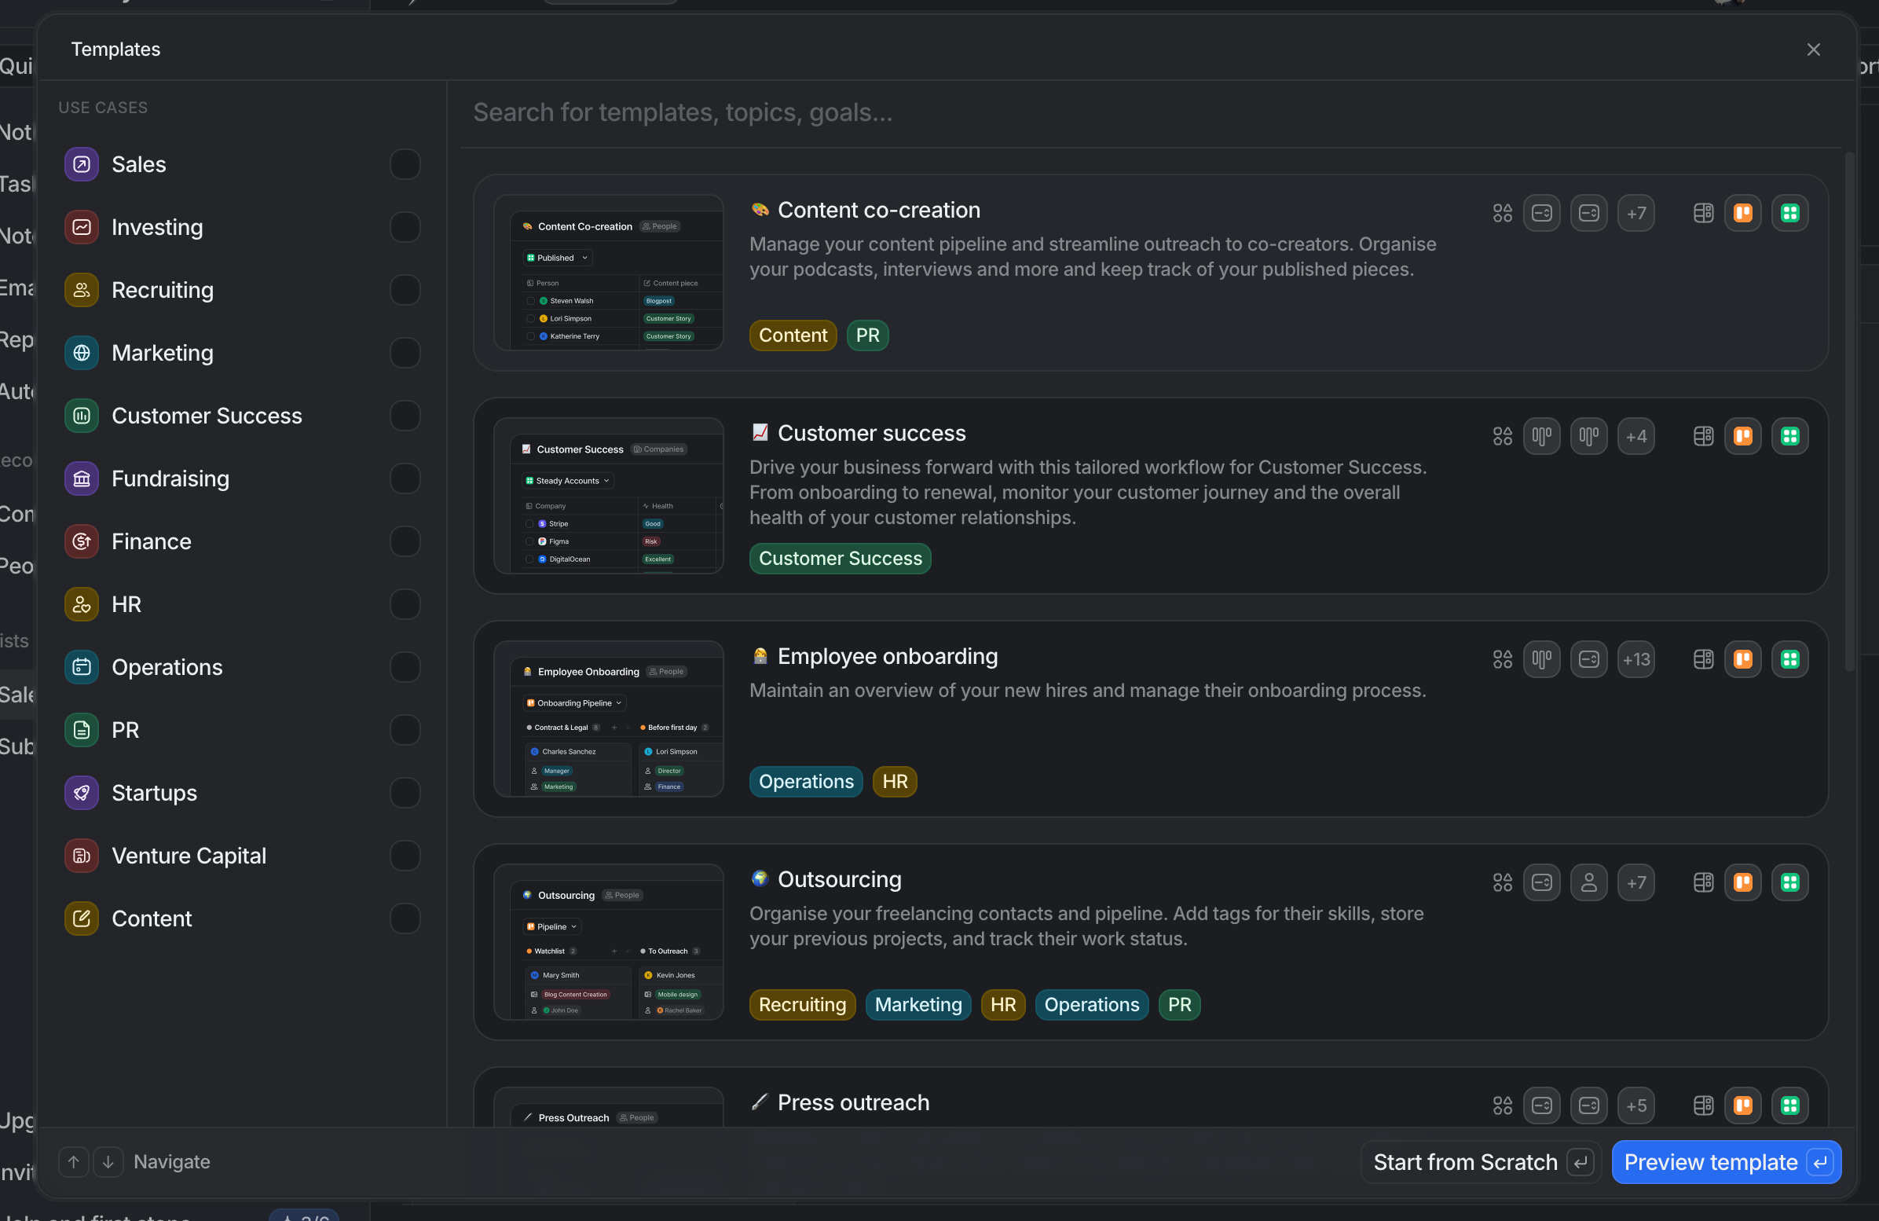The height and width of the screenshot is (1221, 1879).
Task: Click the Preview template button
Action: [x=1726, y=1162]
